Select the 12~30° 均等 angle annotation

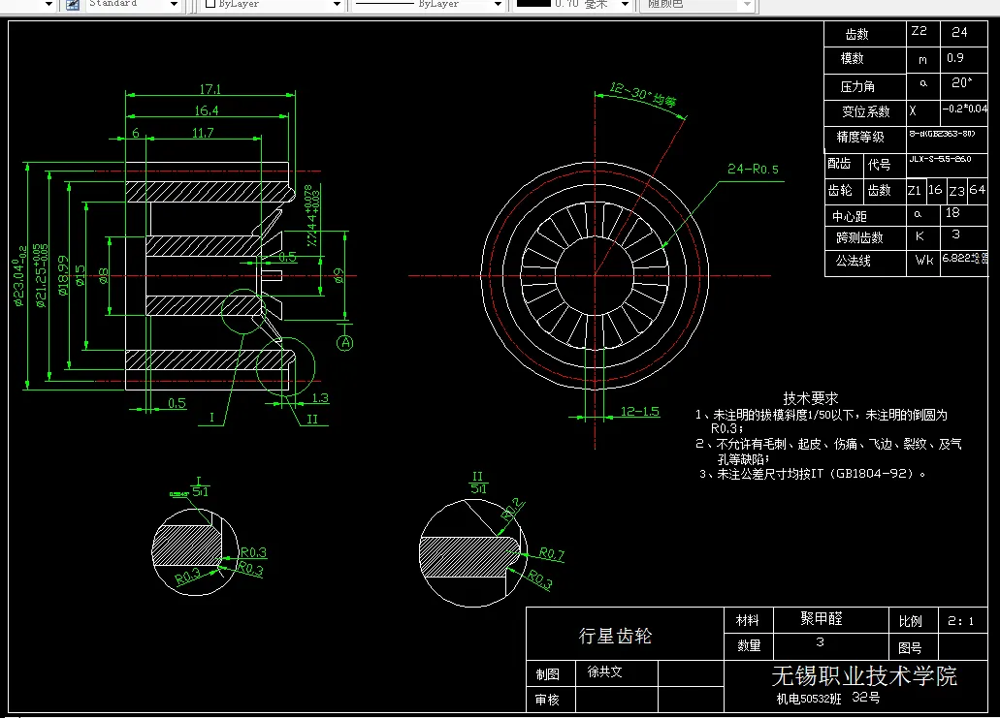pyautogui.click(x=643, y=94)
